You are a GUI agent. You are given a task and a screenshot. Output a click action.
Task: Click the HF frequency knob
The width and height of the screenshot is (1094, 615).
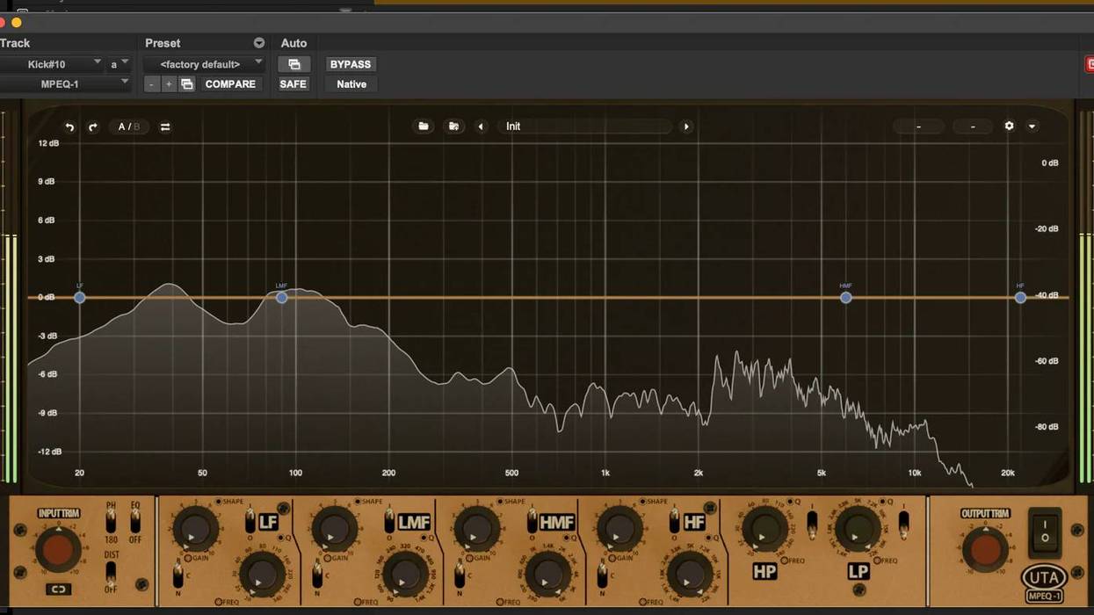tap(690, 575)
